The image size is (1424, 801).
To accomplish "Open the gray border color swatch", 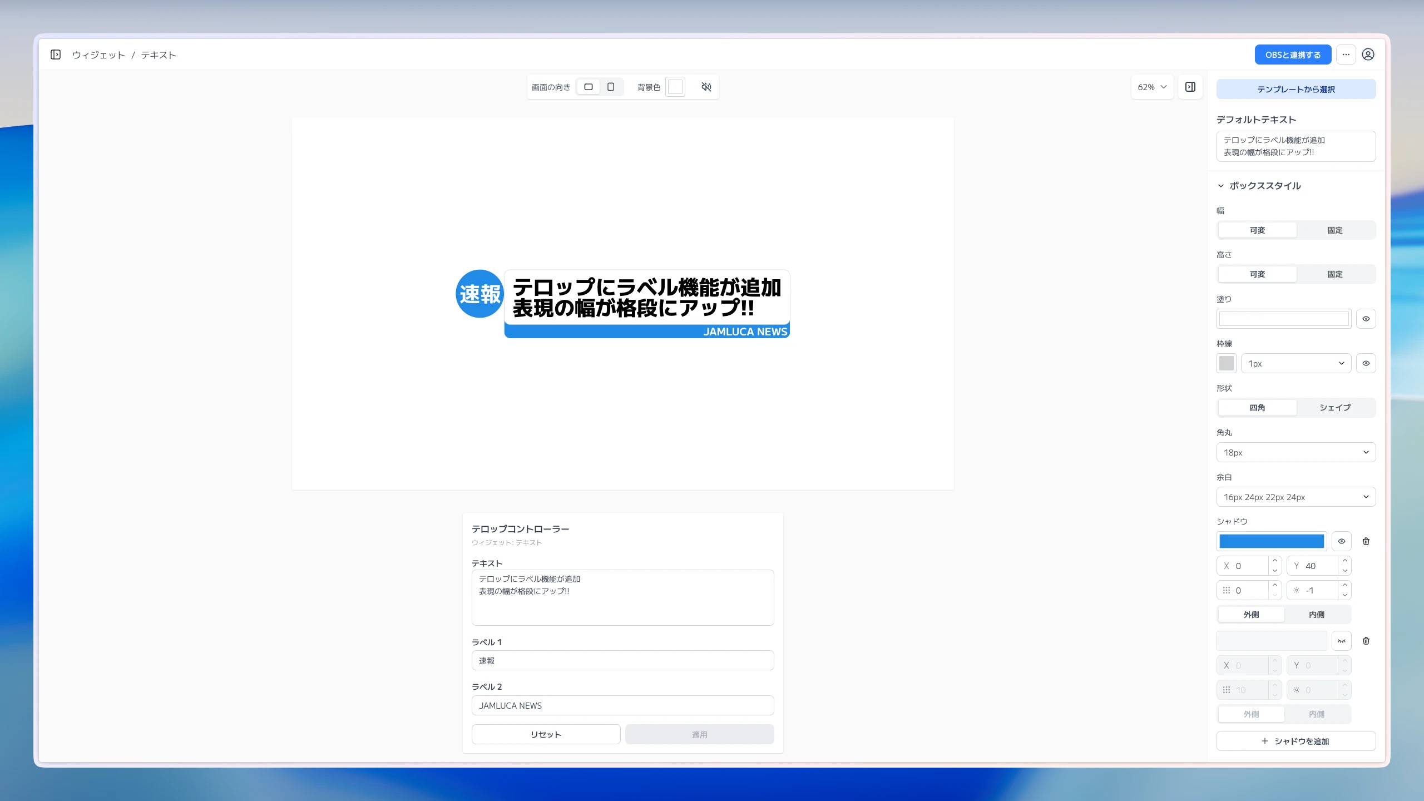I will (1226, 363).
